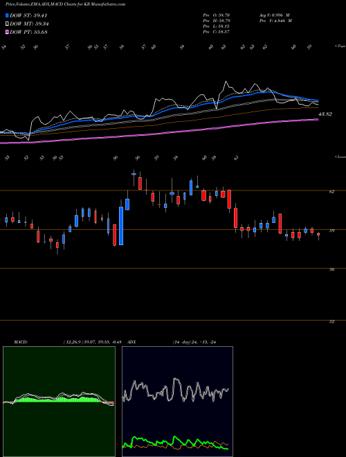Click the ADX (14 day) values text
Image resolution: width=346 pixels, height=457 pixels.
194,342
